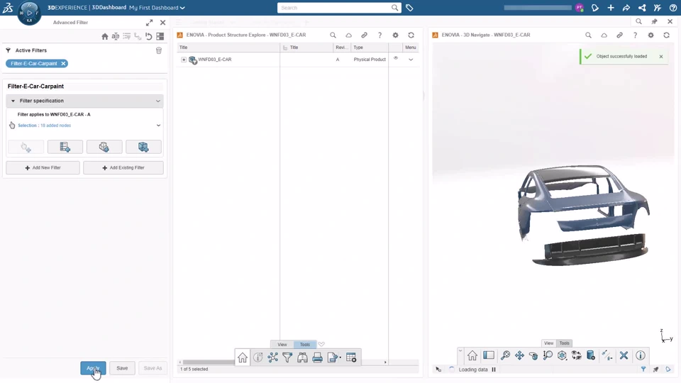Viewport: 681px width, 383px height.
Task: Collapse Filter specification section triangle
Action: 13,101
